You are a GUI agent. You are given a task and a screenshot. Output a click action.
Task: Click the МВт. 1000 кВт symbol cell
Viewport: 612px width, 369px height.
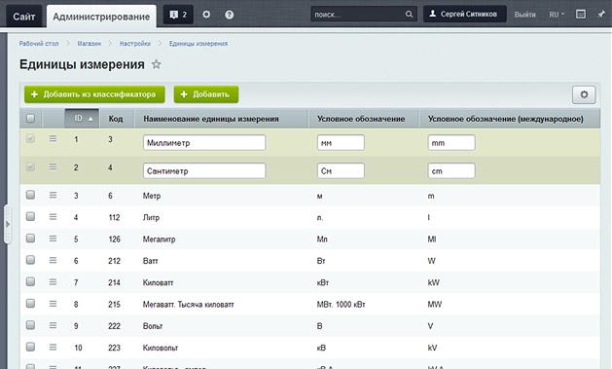click(341, 305)
